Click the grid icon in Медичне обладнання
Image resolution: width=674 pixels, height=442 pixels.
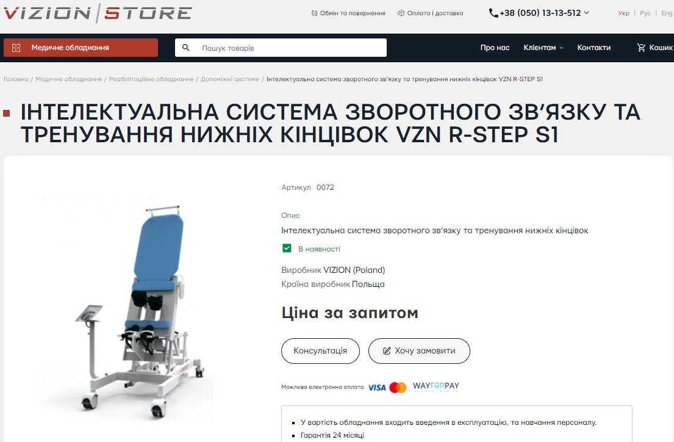click(16, 48)
